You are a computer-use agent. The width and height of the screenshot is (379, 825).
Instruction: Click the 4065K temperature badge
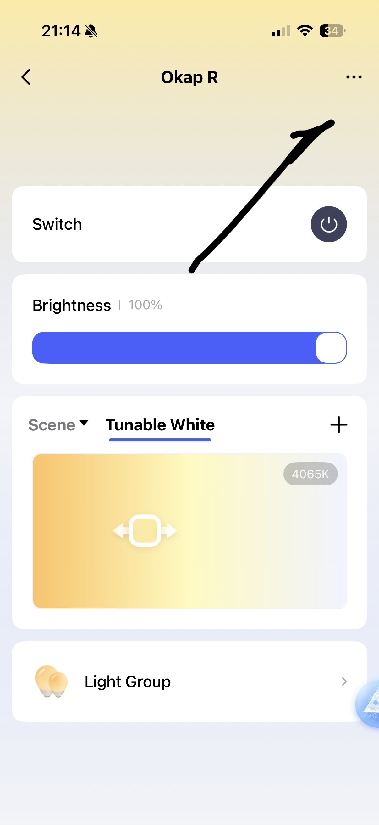tap(310, 474)
